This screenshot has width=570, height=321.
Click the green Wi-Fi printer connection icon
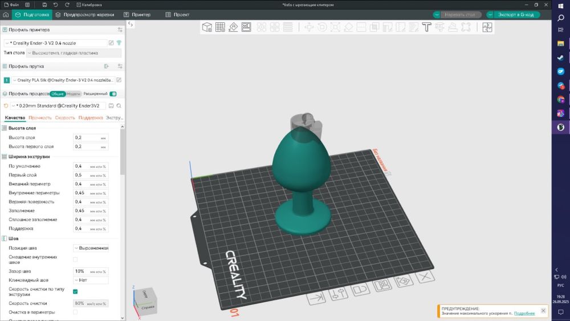tap(119, 43)
